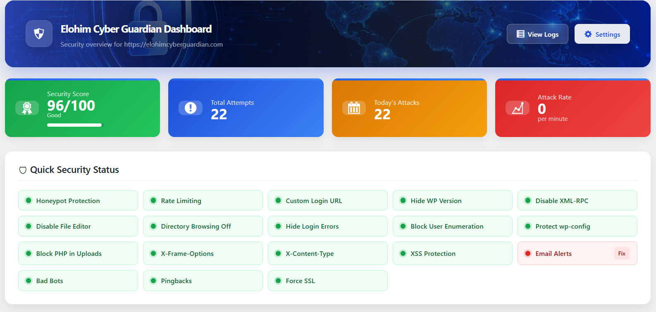656x312 pixels.
Task: Click the X-Content-Type status item
Action: point(328,253)
